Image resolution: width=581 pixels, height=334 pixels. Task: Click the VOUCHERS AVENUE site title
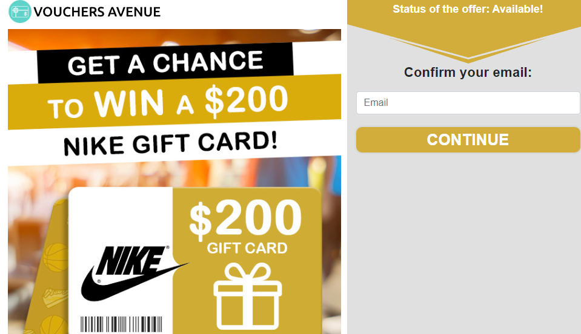[98, 12]
